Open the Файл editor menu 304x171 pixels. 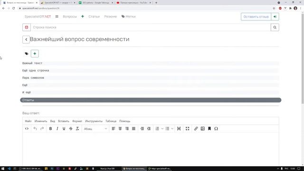click(x=28, y=121)
